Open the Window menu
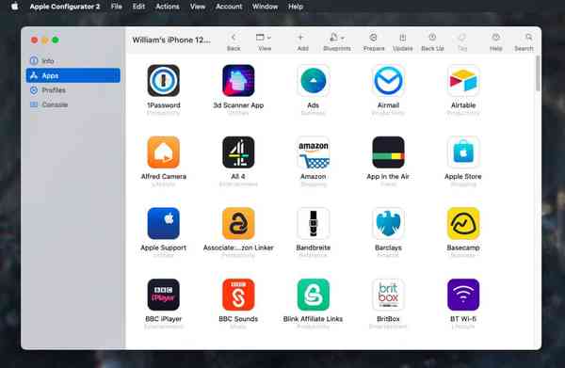The image size is (565, 368). pyautogui.click(x=265, y=7)
